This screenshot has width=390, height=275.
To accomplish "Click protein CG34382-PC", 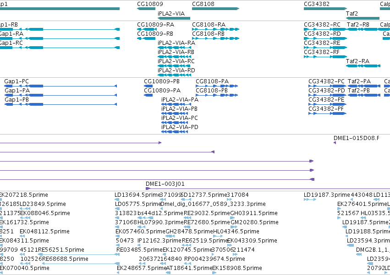I will [x=326, y=81].
